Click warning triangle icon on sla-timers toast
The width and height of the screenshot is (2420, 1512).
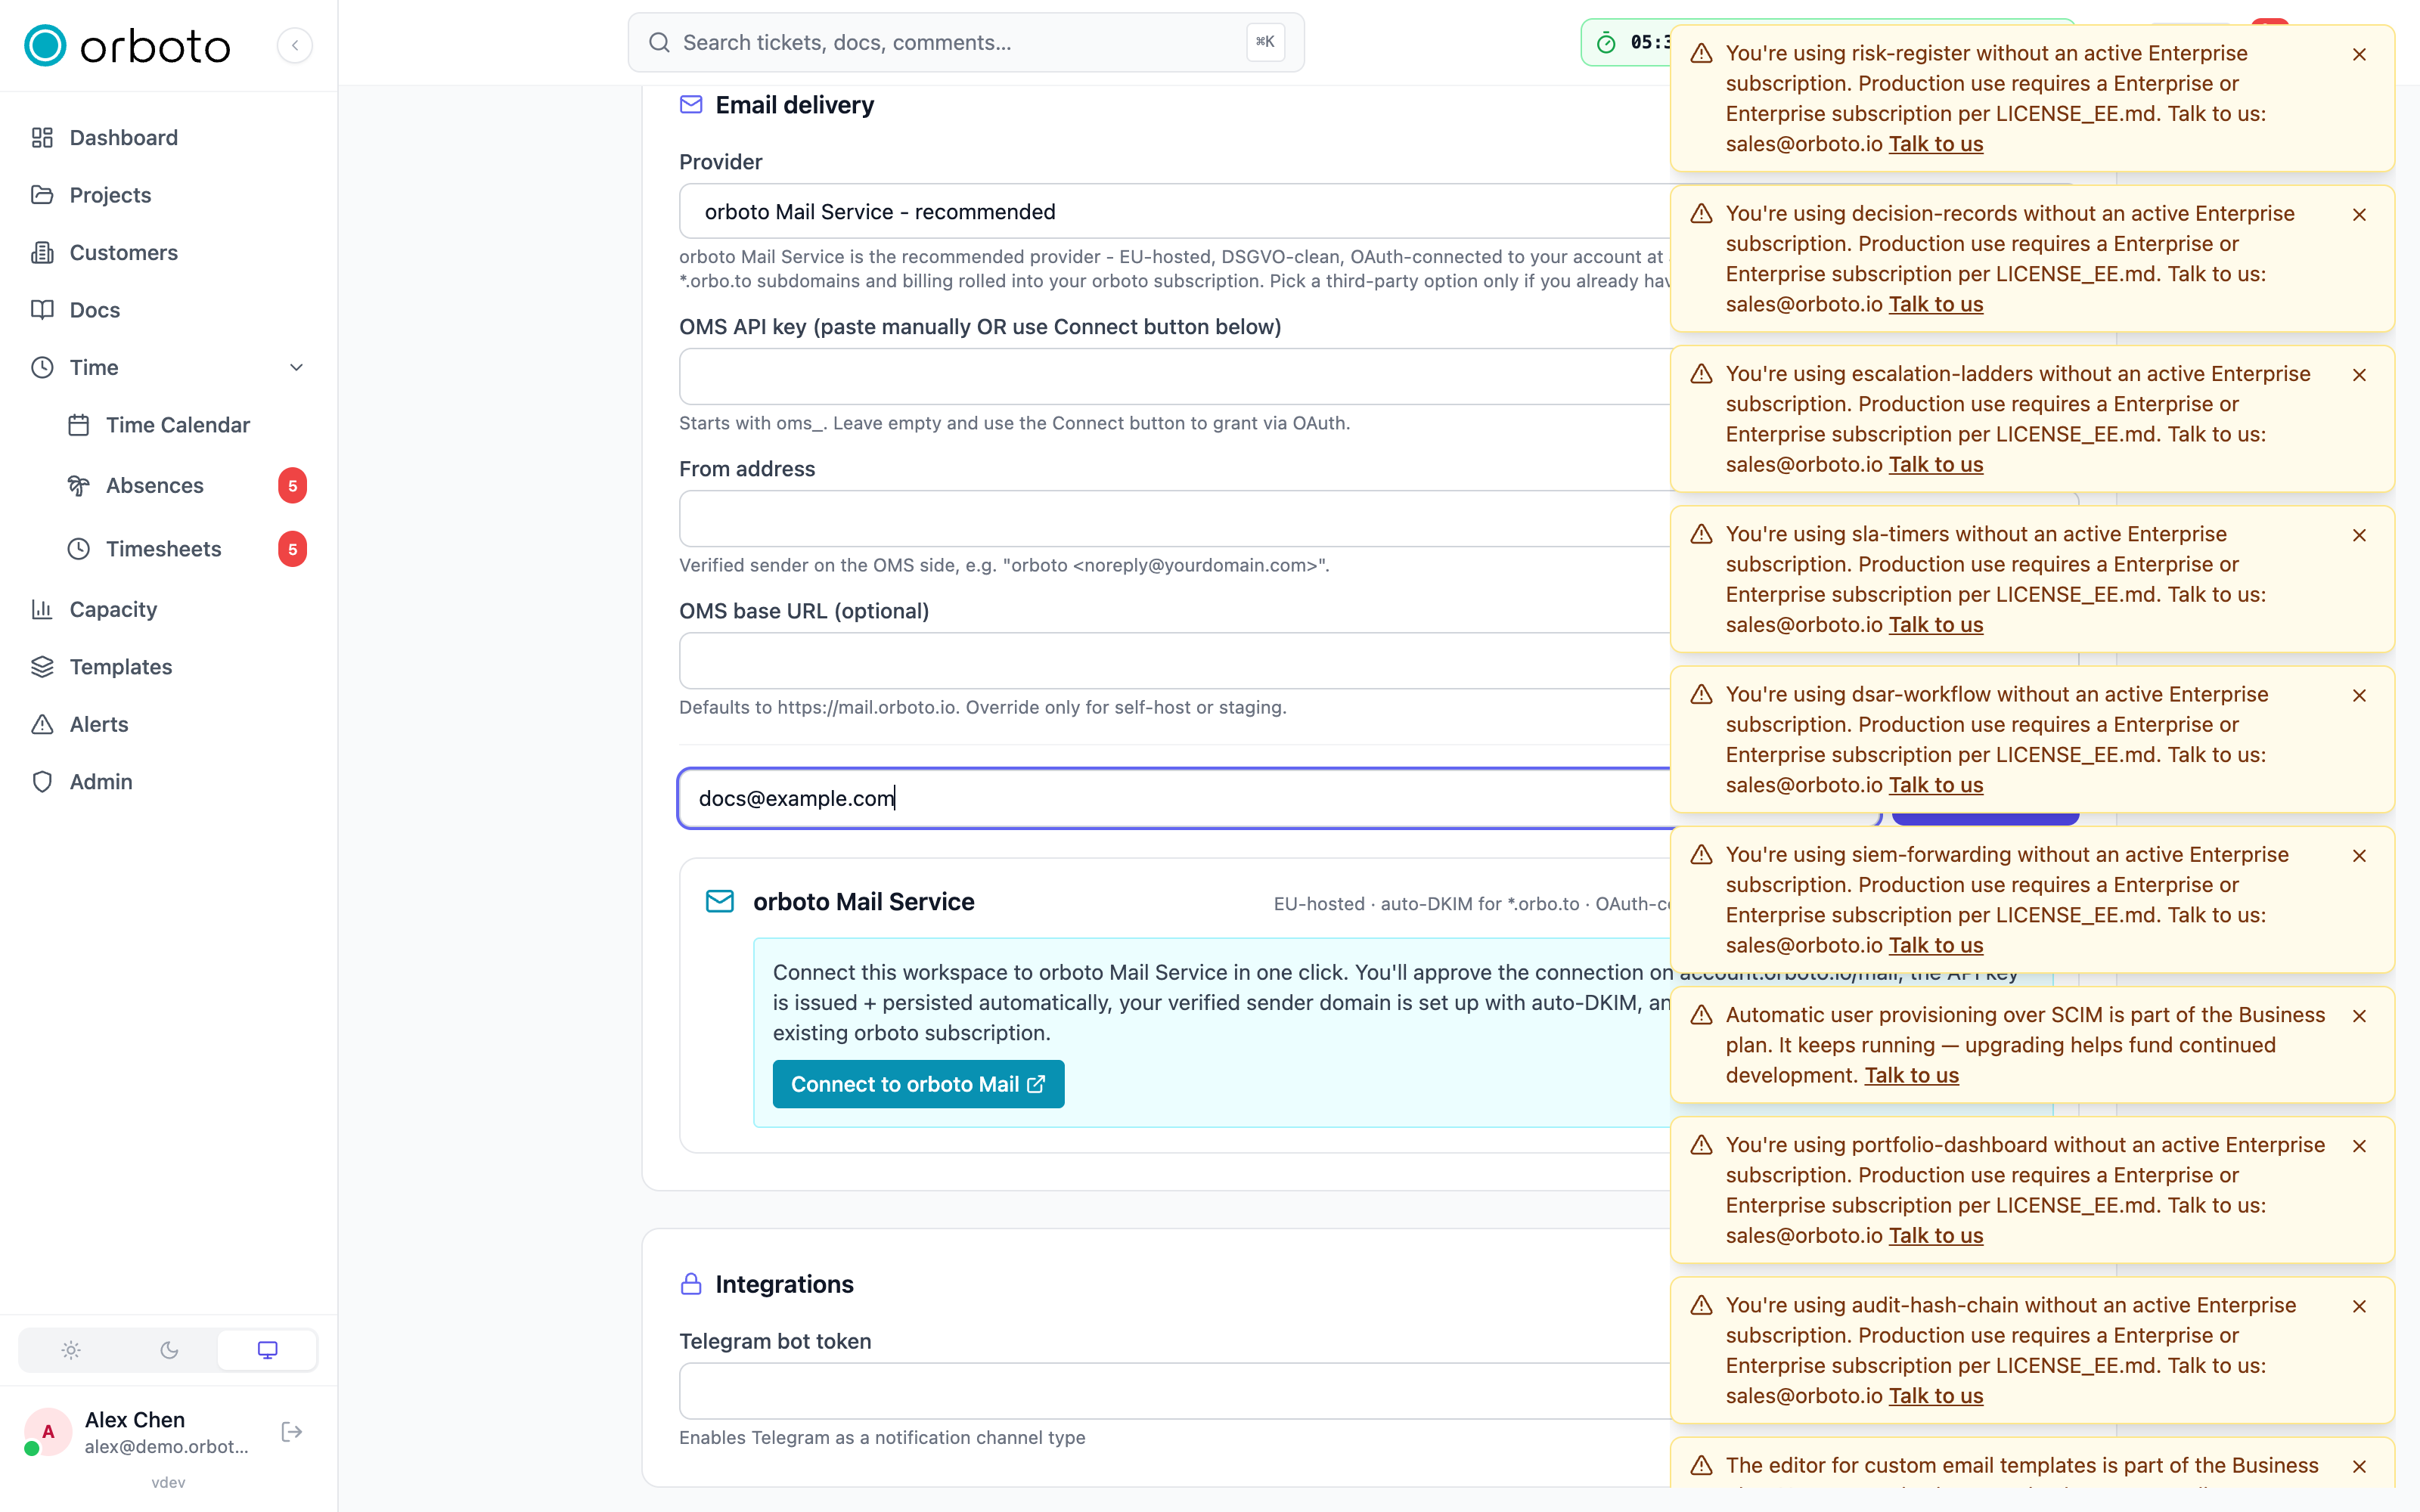[1701, 535]
